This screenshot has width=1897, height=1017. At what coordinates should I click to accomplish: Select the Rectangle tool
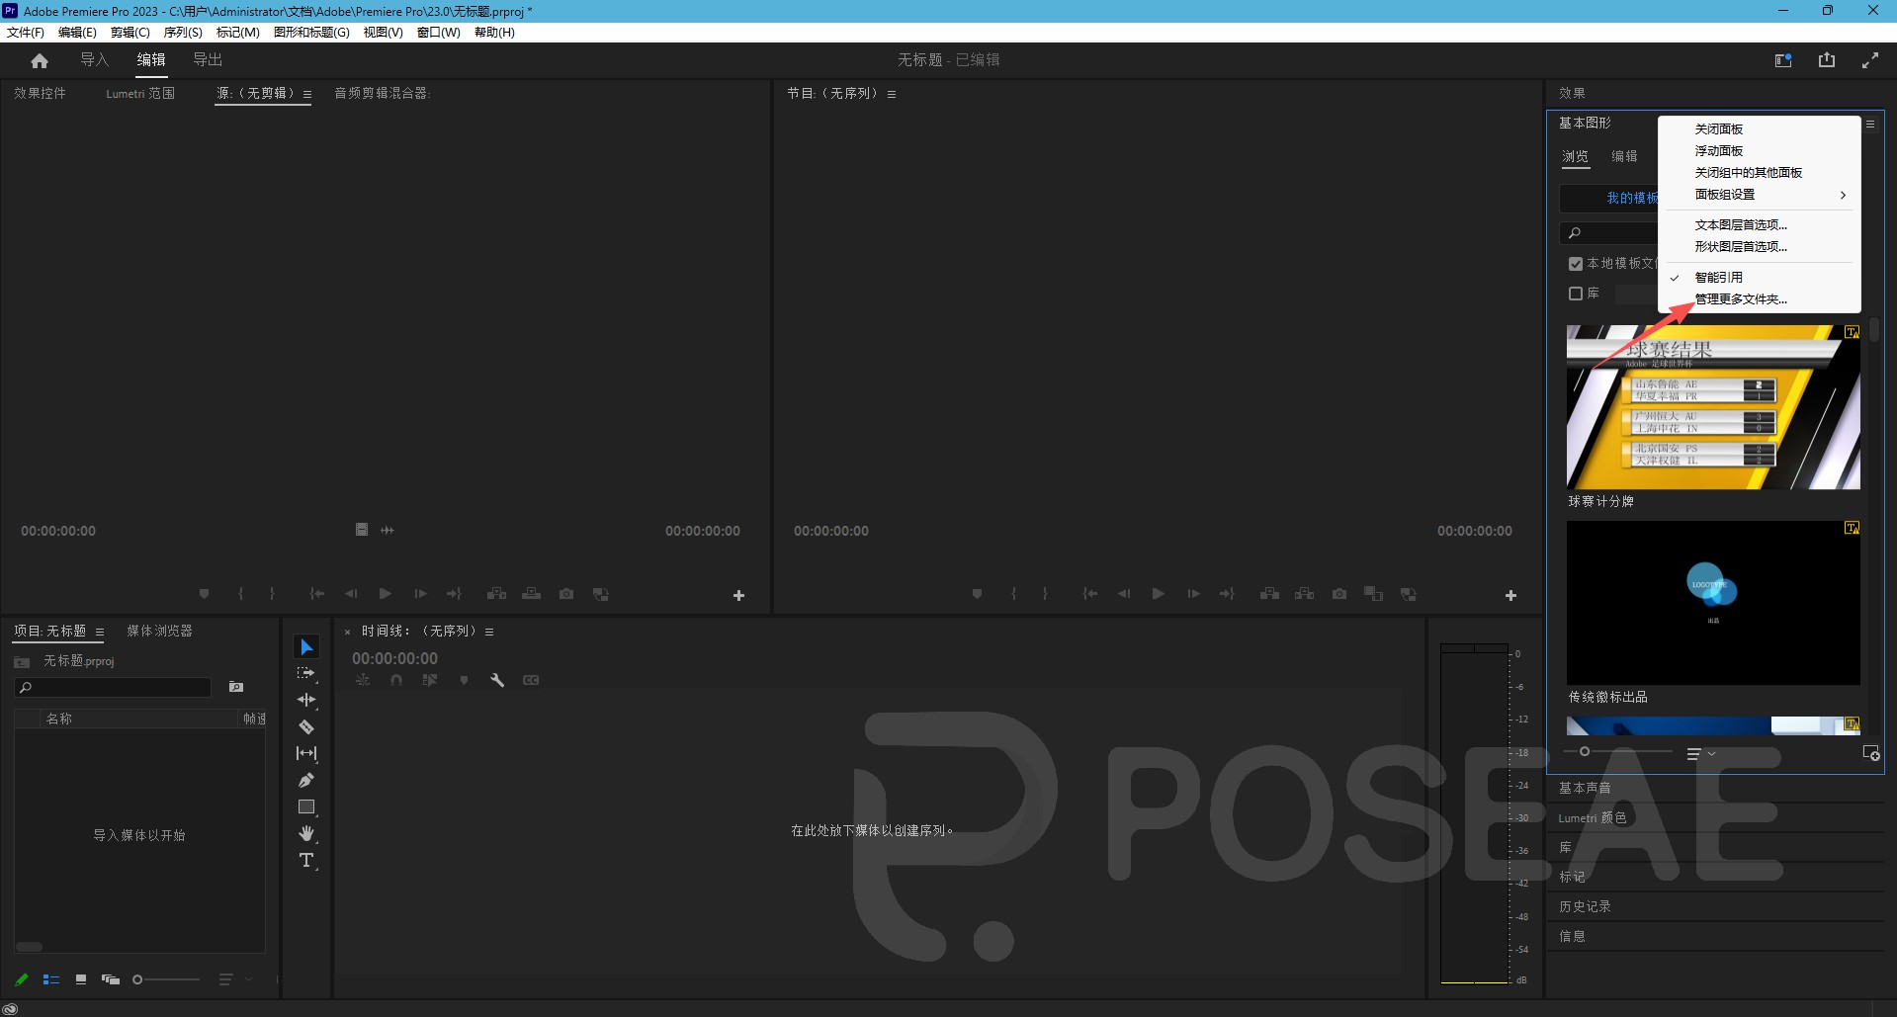[x=306, y=806]
